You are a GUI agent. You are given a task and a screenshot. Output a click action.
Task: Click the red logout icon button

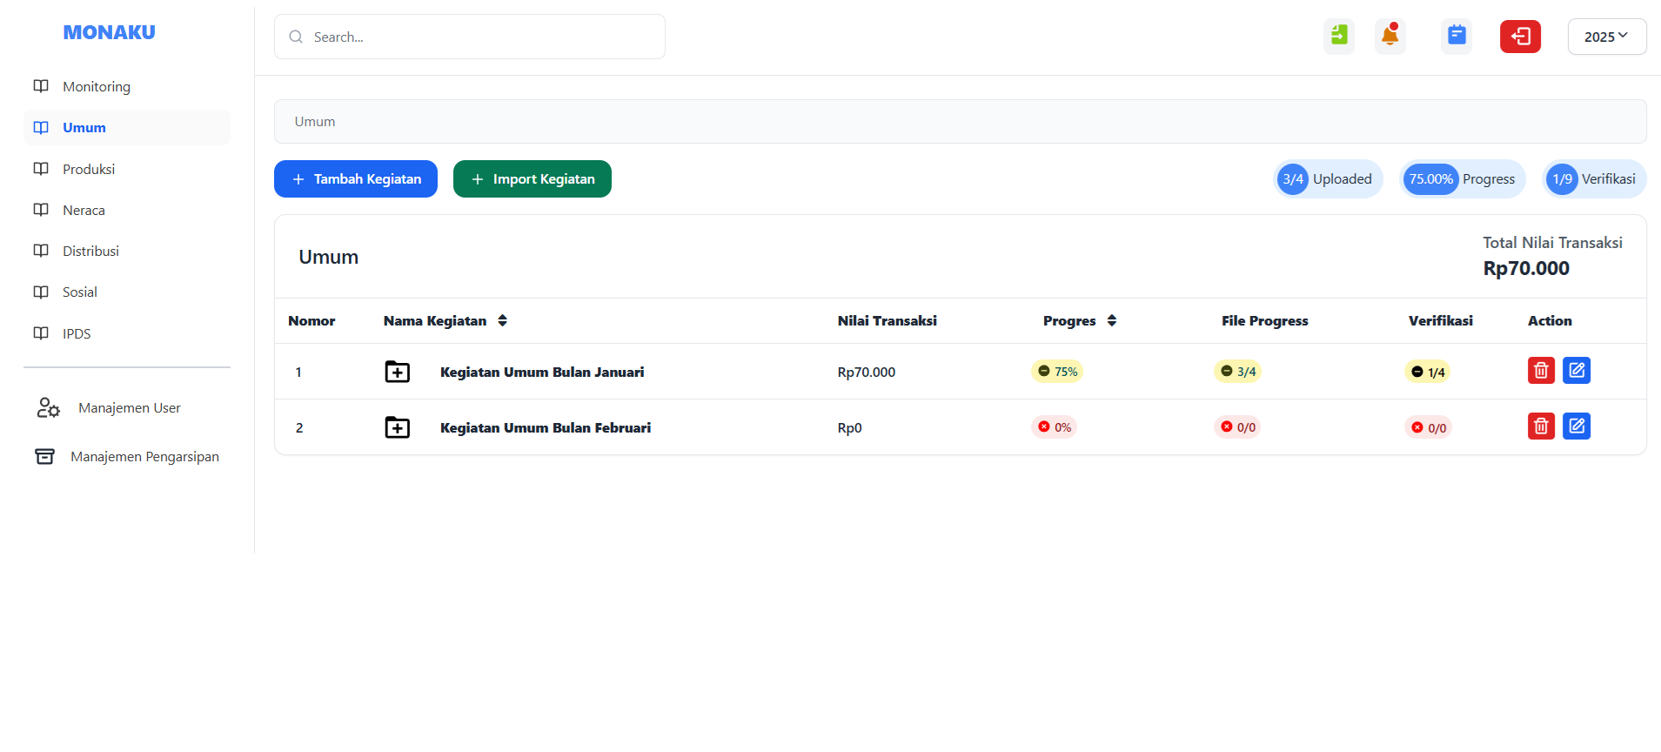(x=1520, y=37)
